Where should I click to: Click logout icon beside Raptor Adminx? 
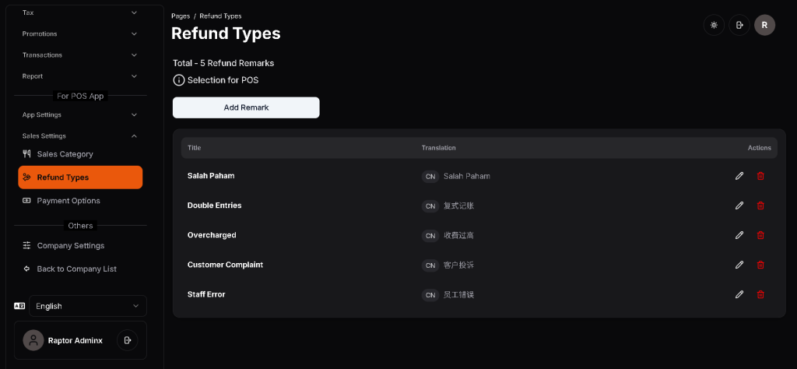point(127,340)
